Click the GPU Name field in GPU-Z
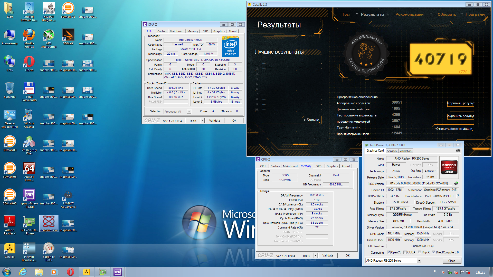This screenshot has width=493, height=277. click(x=412, y=159)
